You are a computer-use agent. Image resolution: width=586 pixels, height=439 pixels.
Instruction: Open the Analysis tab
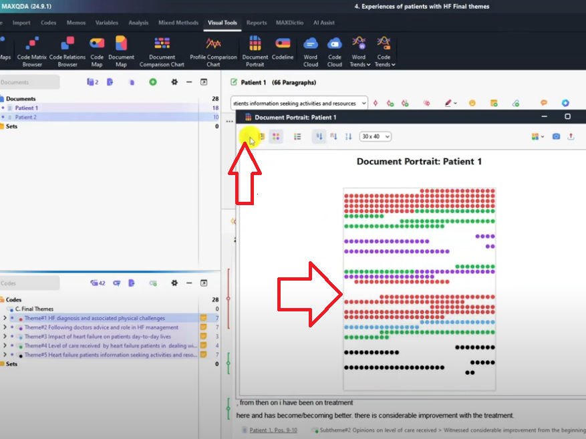138,23
